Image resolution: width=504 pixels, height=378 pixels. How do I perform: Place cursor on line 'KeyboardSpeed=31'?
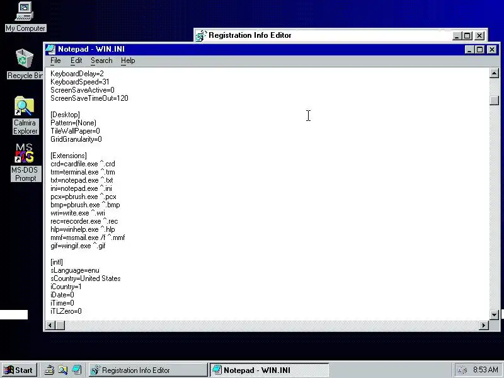click(80, 82)
